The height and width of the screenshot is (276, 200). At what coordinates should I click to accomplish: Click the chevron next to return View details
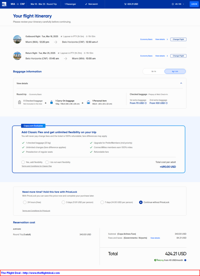[x=167, y=56]
